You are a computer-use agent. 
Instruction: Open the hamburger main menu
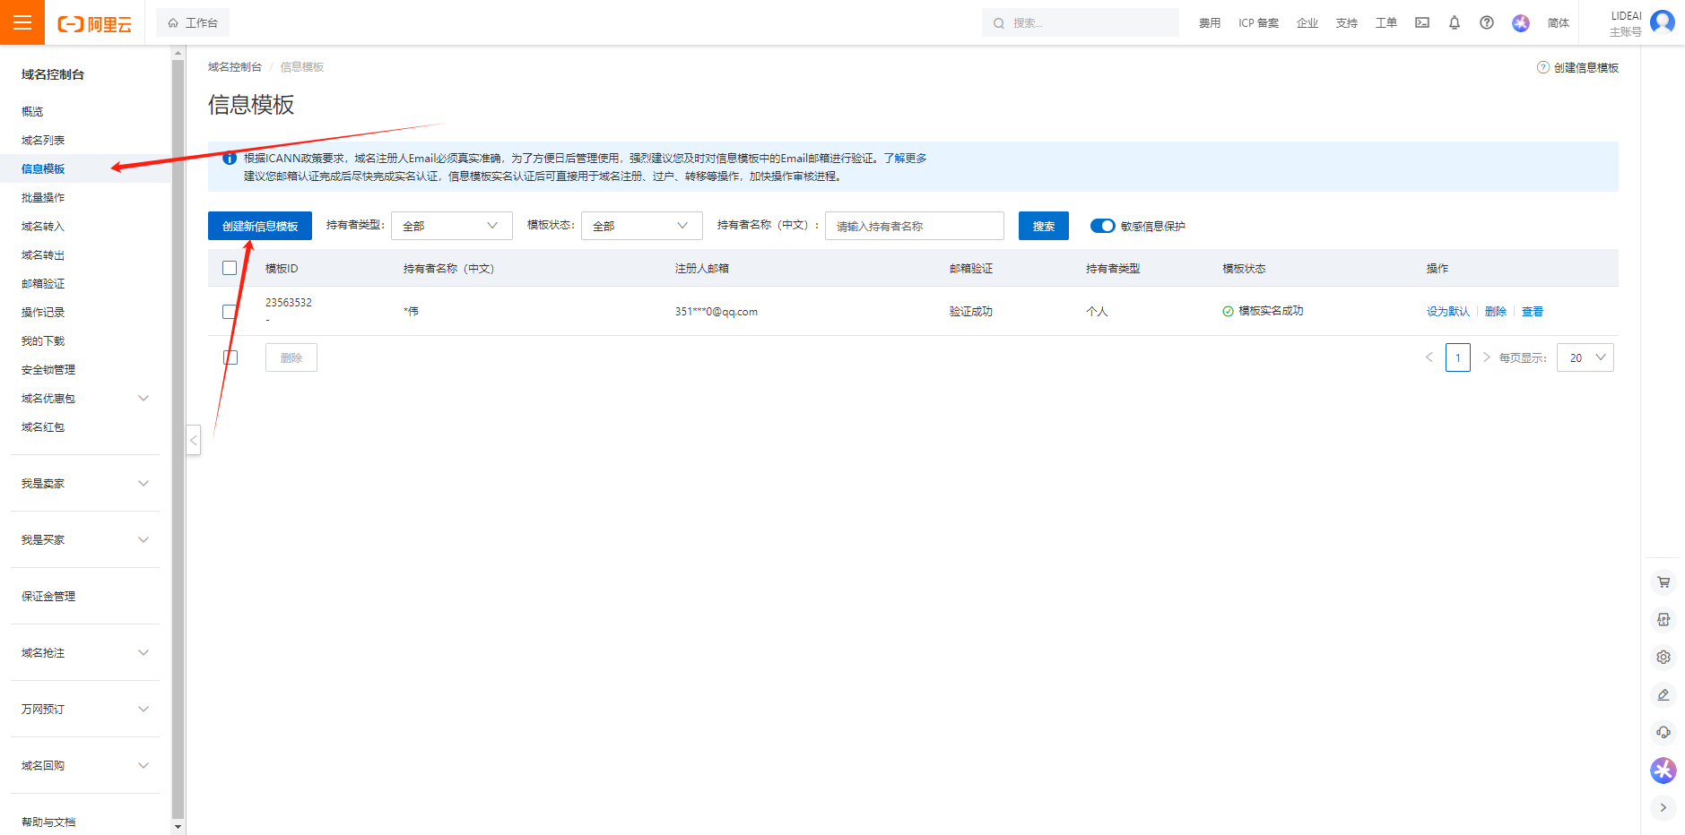[x=22, y=22]
